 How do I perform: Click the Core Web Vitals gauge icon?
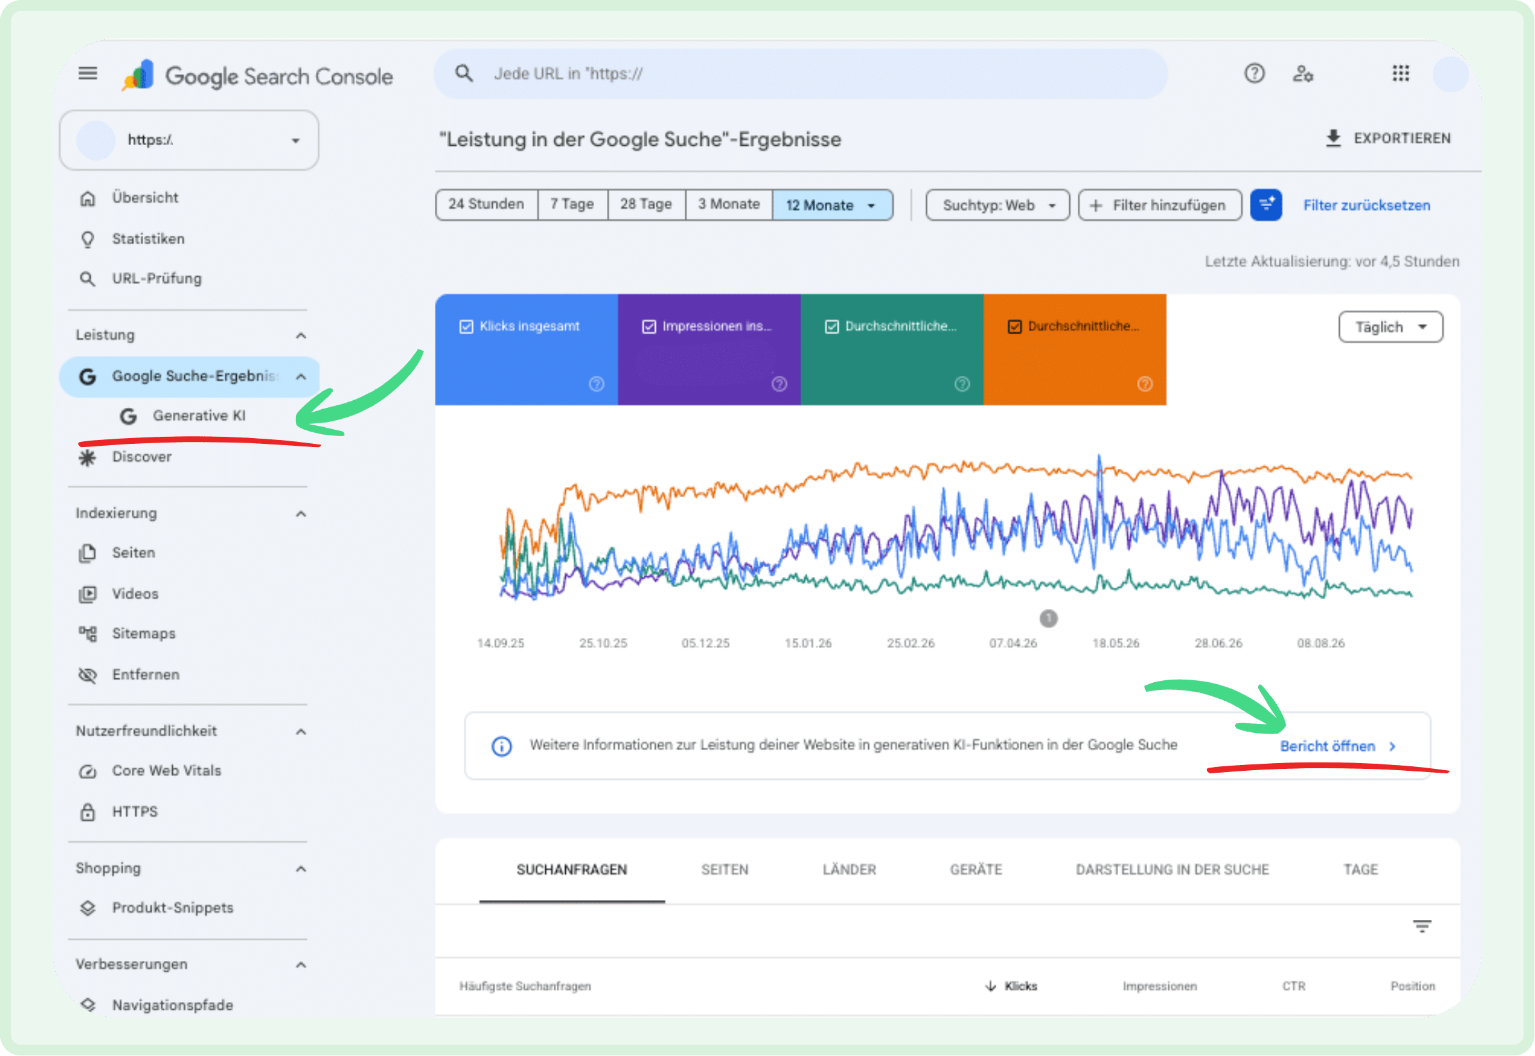[x=87, y=771]
